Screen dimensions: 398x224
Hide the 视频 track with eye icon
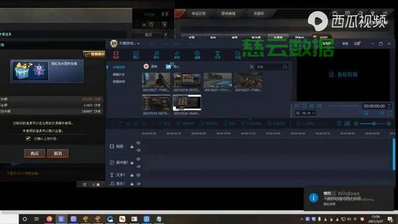(138, 143)
